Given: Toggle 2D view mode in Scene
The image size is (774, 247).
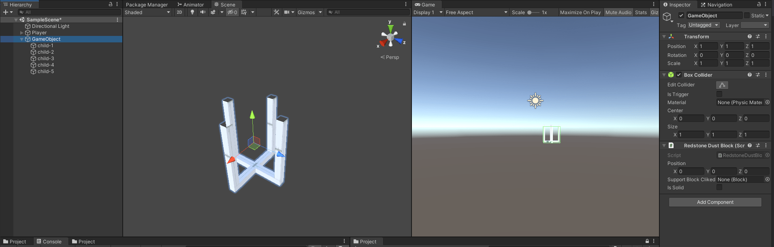Looking at the screenshot, I should point(179,12).
